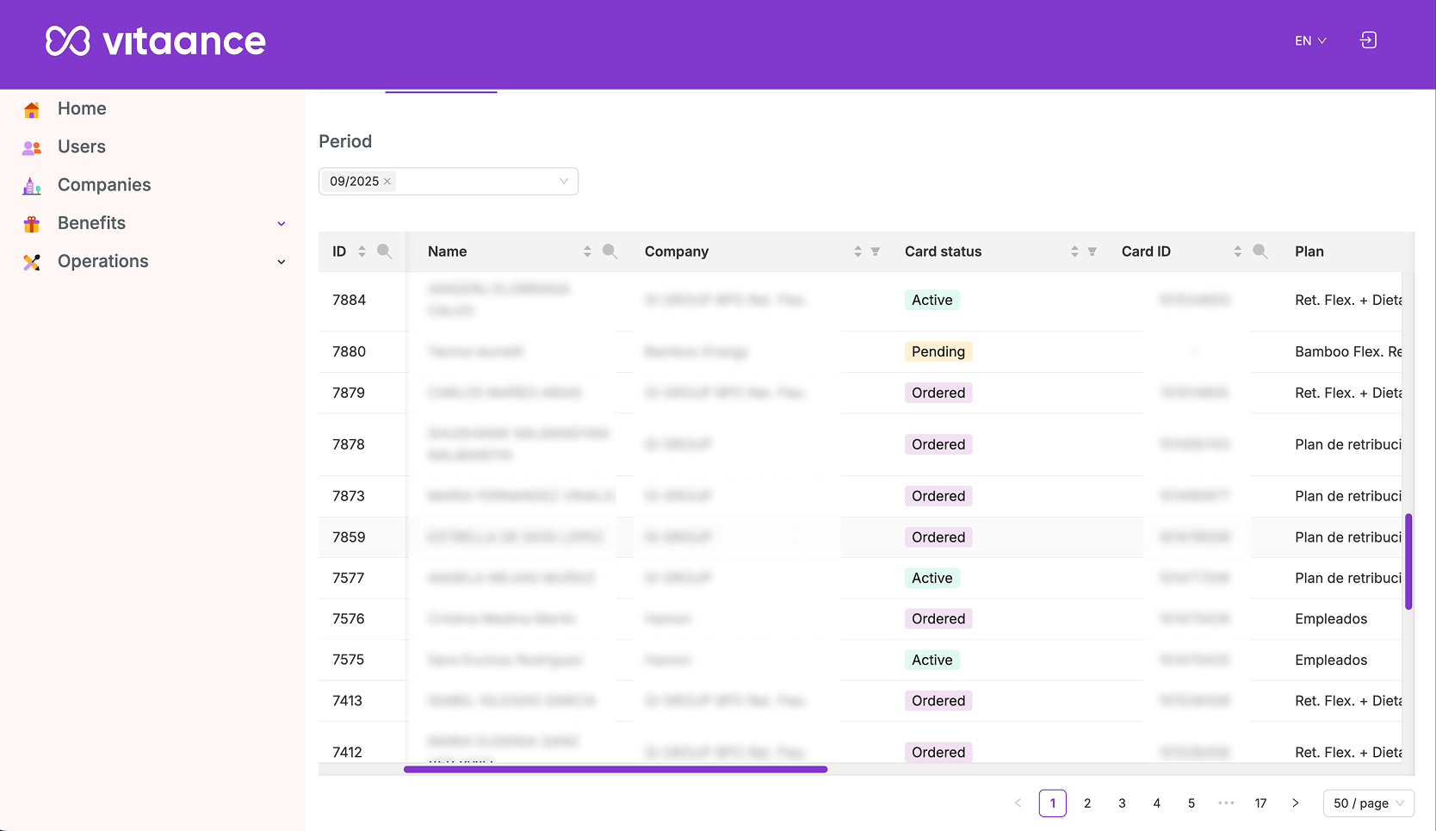Open the 50 / page size dropdown
The height and width of the screenshot is (831, 1436).
(1368, 803)
